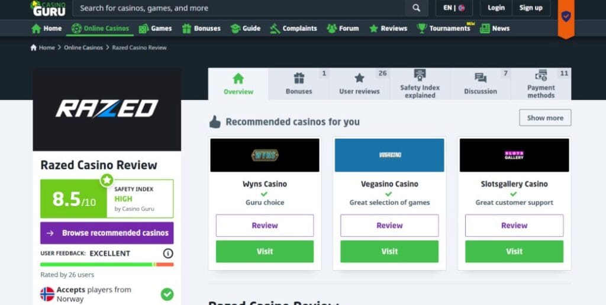Click the user feedback rating bar
Screen dimensions: 606x305
click(107, 264)
